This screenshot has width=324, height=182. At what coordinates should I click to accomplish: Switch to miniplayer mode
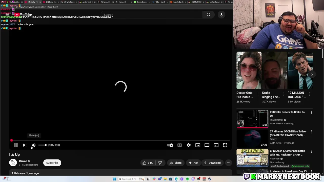(x=198, y=145)
